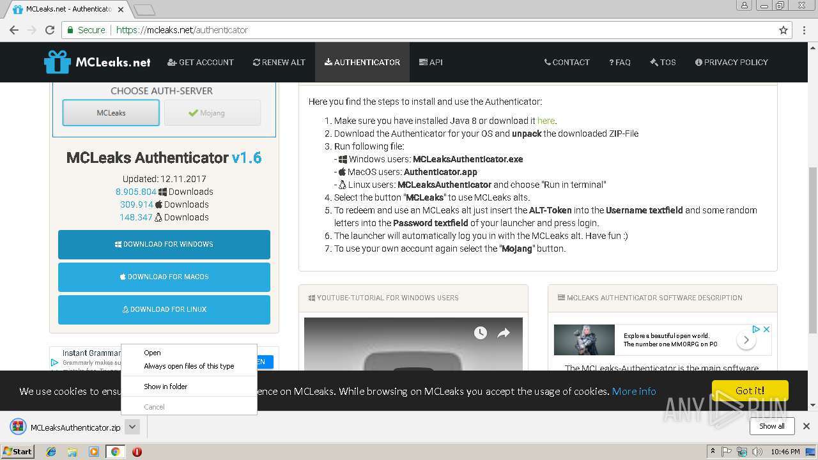Screen dimensions: 818x460
Task: Click the page vertical scrollbar thumb
Action: pyautogui.click(x=813, y=249)
